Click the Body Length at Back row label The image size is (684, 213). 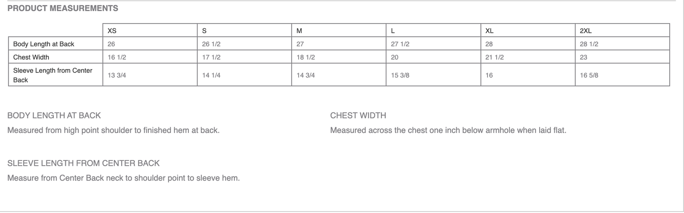44,44
